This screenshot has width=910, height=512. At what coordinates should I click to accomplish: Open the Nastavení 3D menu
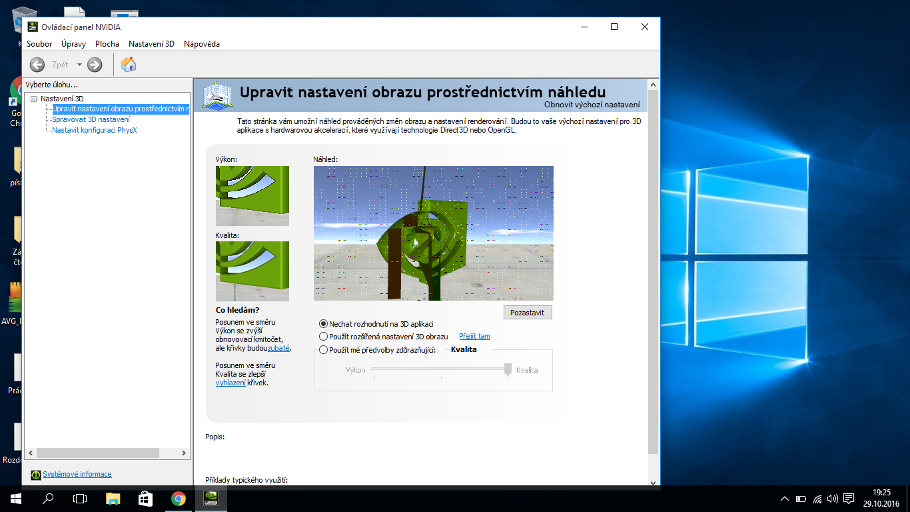(x=151, y=44)
